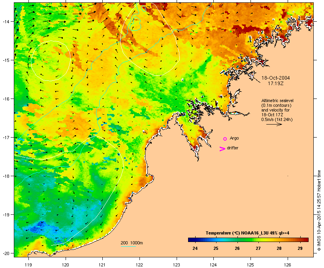Click the colorbar tick label 27
Image resolution: width=324 pixels, height=268 pixels.
tap(258, 248)
